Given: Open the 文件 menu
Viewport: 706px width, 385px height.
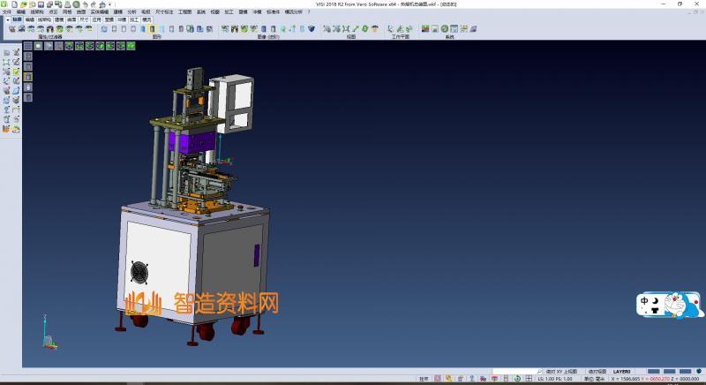Looking at the screenshot, I should point(7,11).
